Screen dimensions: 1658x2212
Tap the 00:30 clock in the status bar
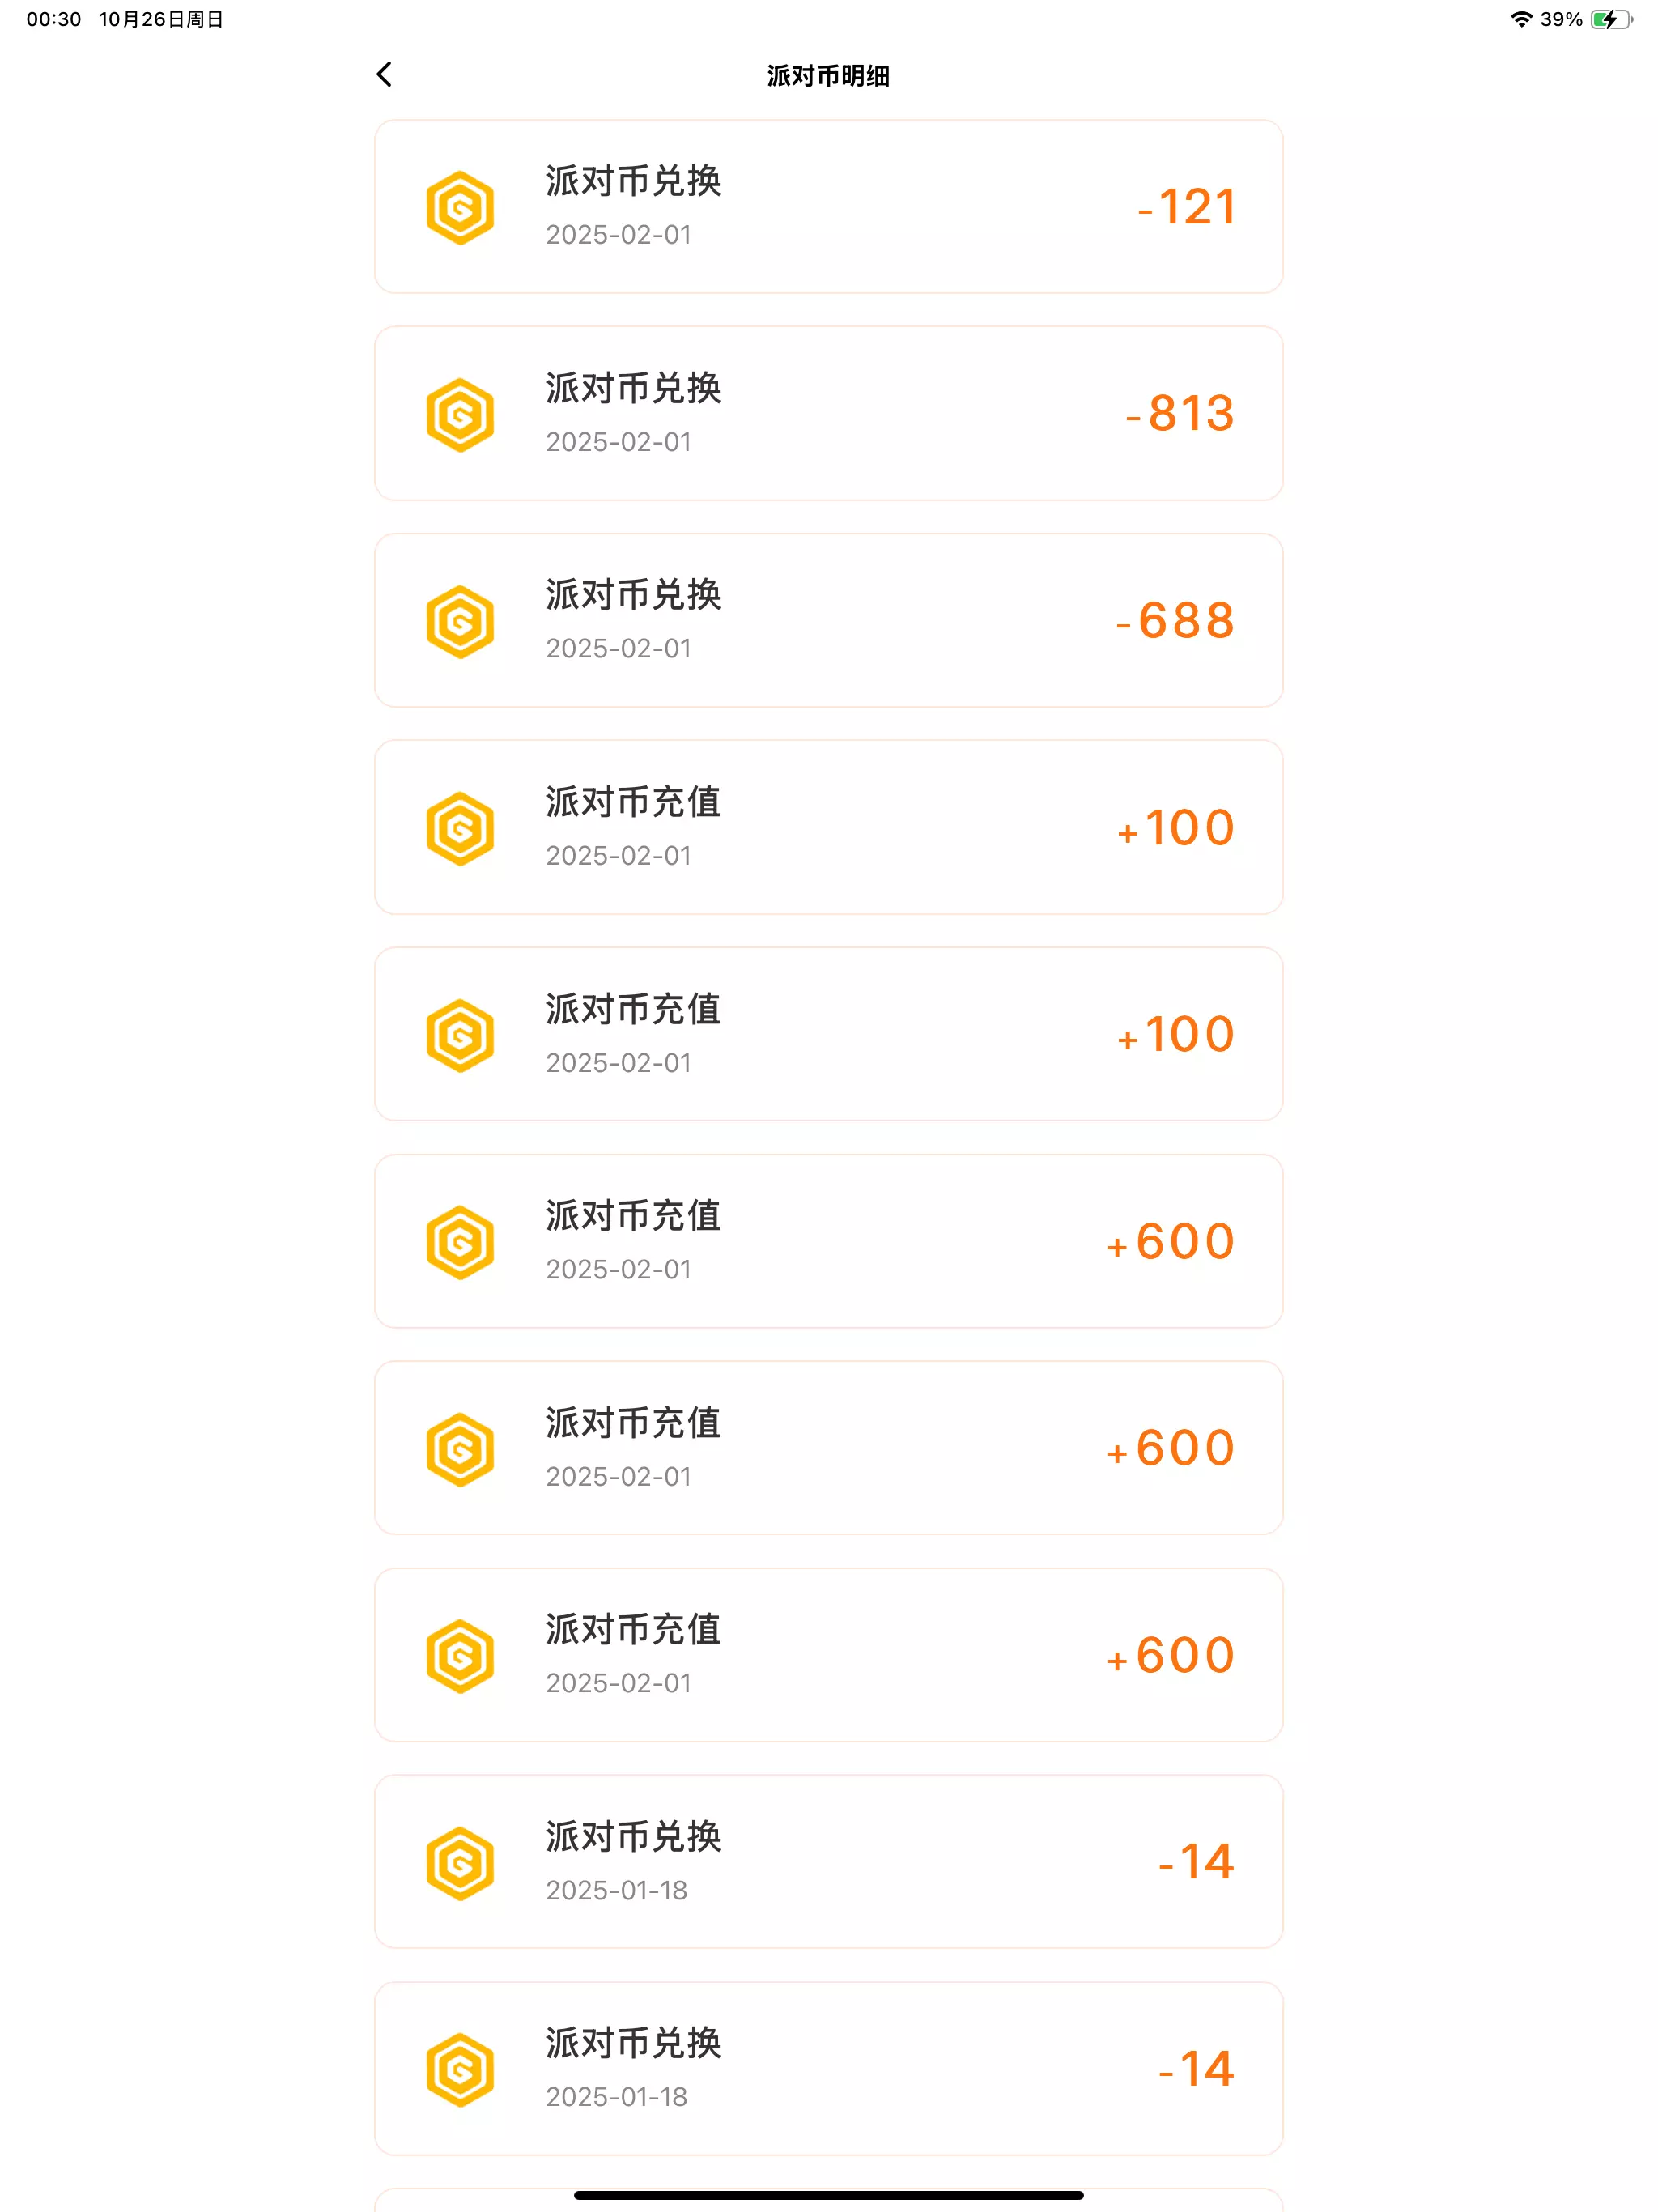click(x=54, y=19)
